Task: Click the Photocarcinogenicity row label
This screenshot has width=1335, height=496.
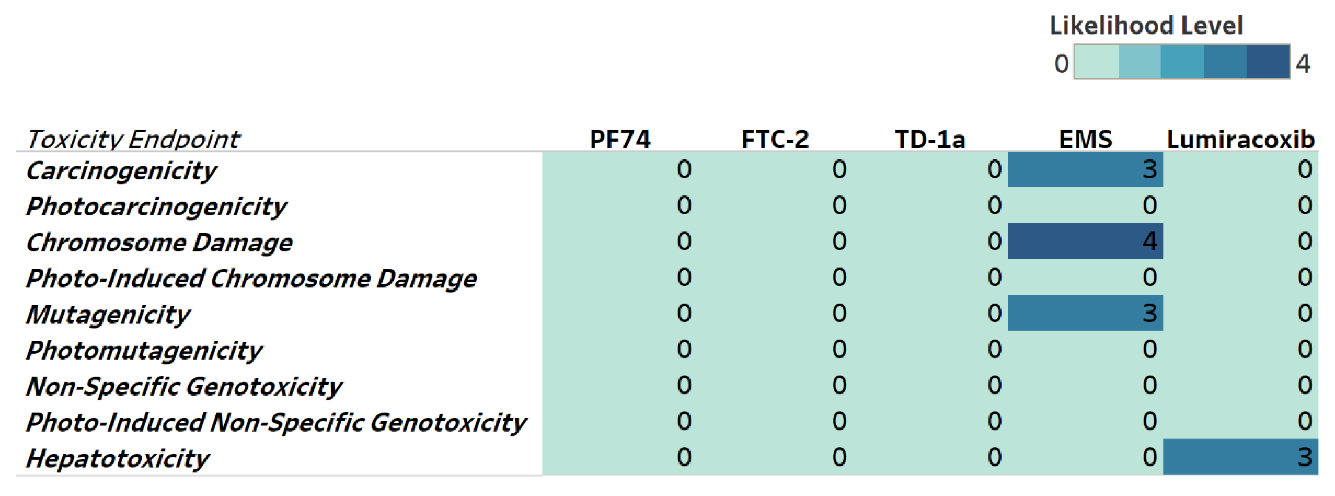Action: point(156,206)
